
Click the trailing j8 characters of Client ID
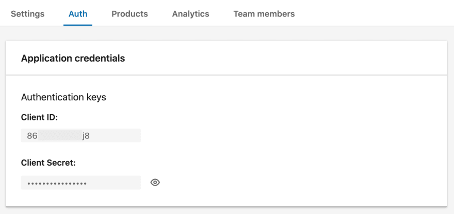(86, 136)
